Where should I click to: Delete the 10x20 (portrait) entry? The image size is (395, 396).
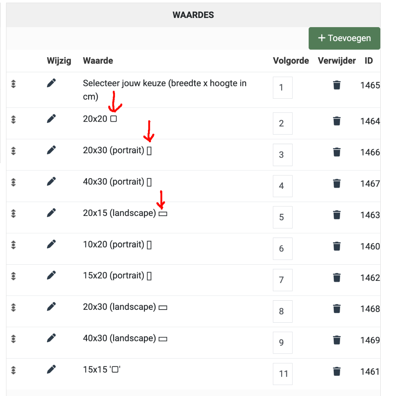(337, 246)
